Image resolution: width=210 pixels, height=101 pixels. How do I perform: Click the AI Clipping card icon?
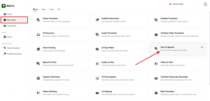click(97, 93)
